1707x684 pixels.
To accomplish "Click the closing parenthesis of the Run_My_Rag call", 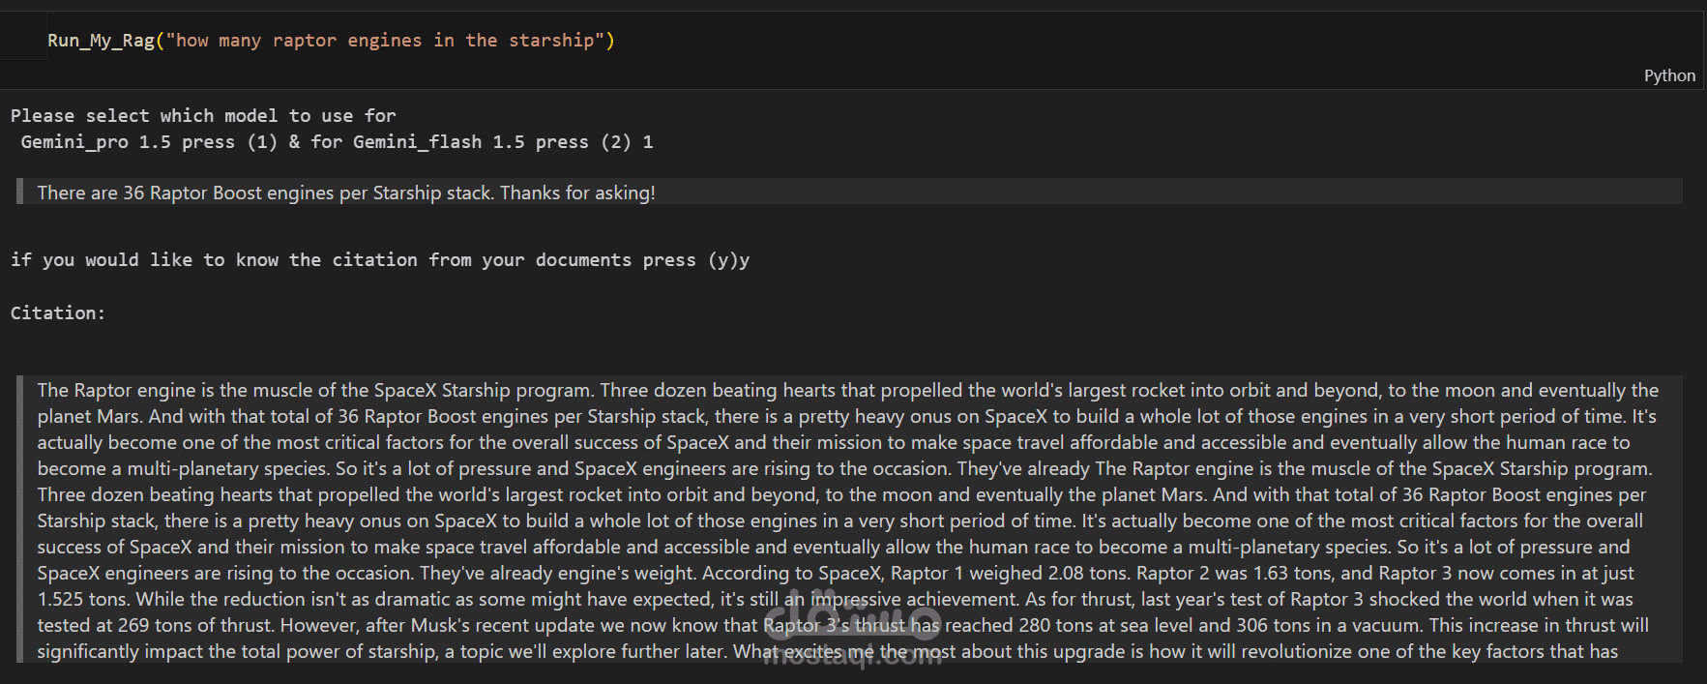I will pyautogui.click(x=610, y=41).
